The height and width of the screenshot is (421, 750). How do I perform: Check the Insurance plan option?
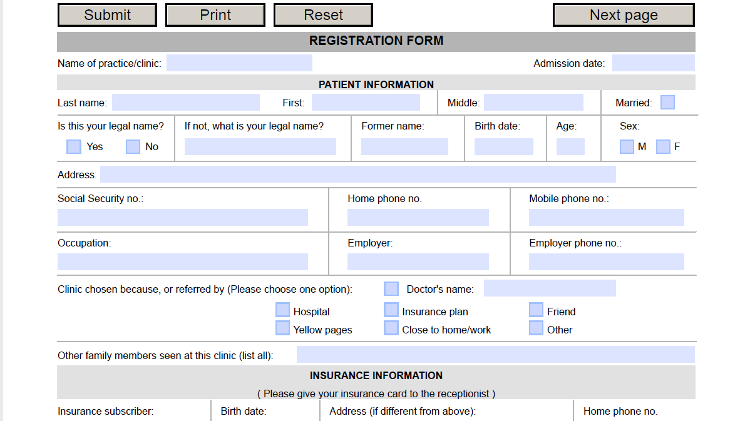pyautogui.click(x=391, y=310)
